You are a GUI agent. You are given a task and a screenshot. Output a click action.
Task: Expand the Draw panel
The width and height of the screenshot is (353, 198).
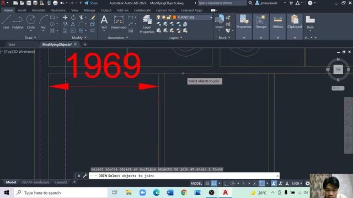pos(30,38)
